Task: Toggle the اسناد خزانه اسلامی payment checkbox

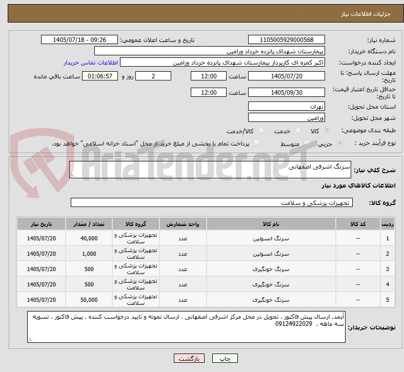Action: [x=257, y=142]
